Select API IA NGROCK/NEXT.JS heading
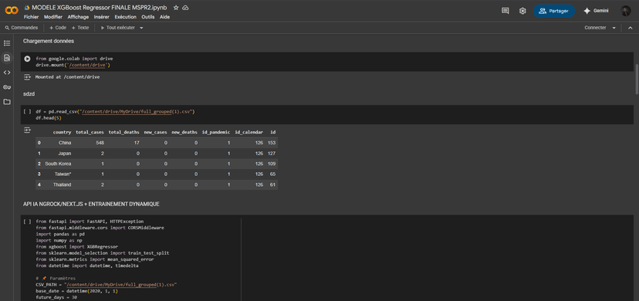The height and width of the screenshot is (301, 639). click(91, 204)
